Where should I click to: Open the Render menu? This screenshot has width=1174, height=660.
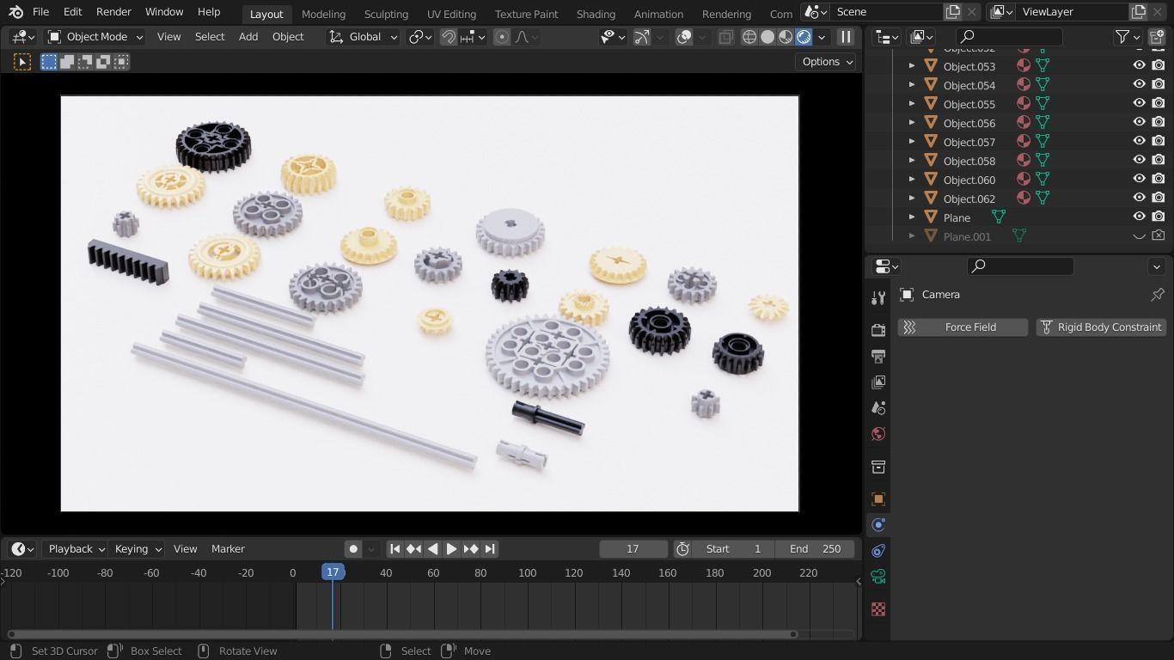click(113, 12)
